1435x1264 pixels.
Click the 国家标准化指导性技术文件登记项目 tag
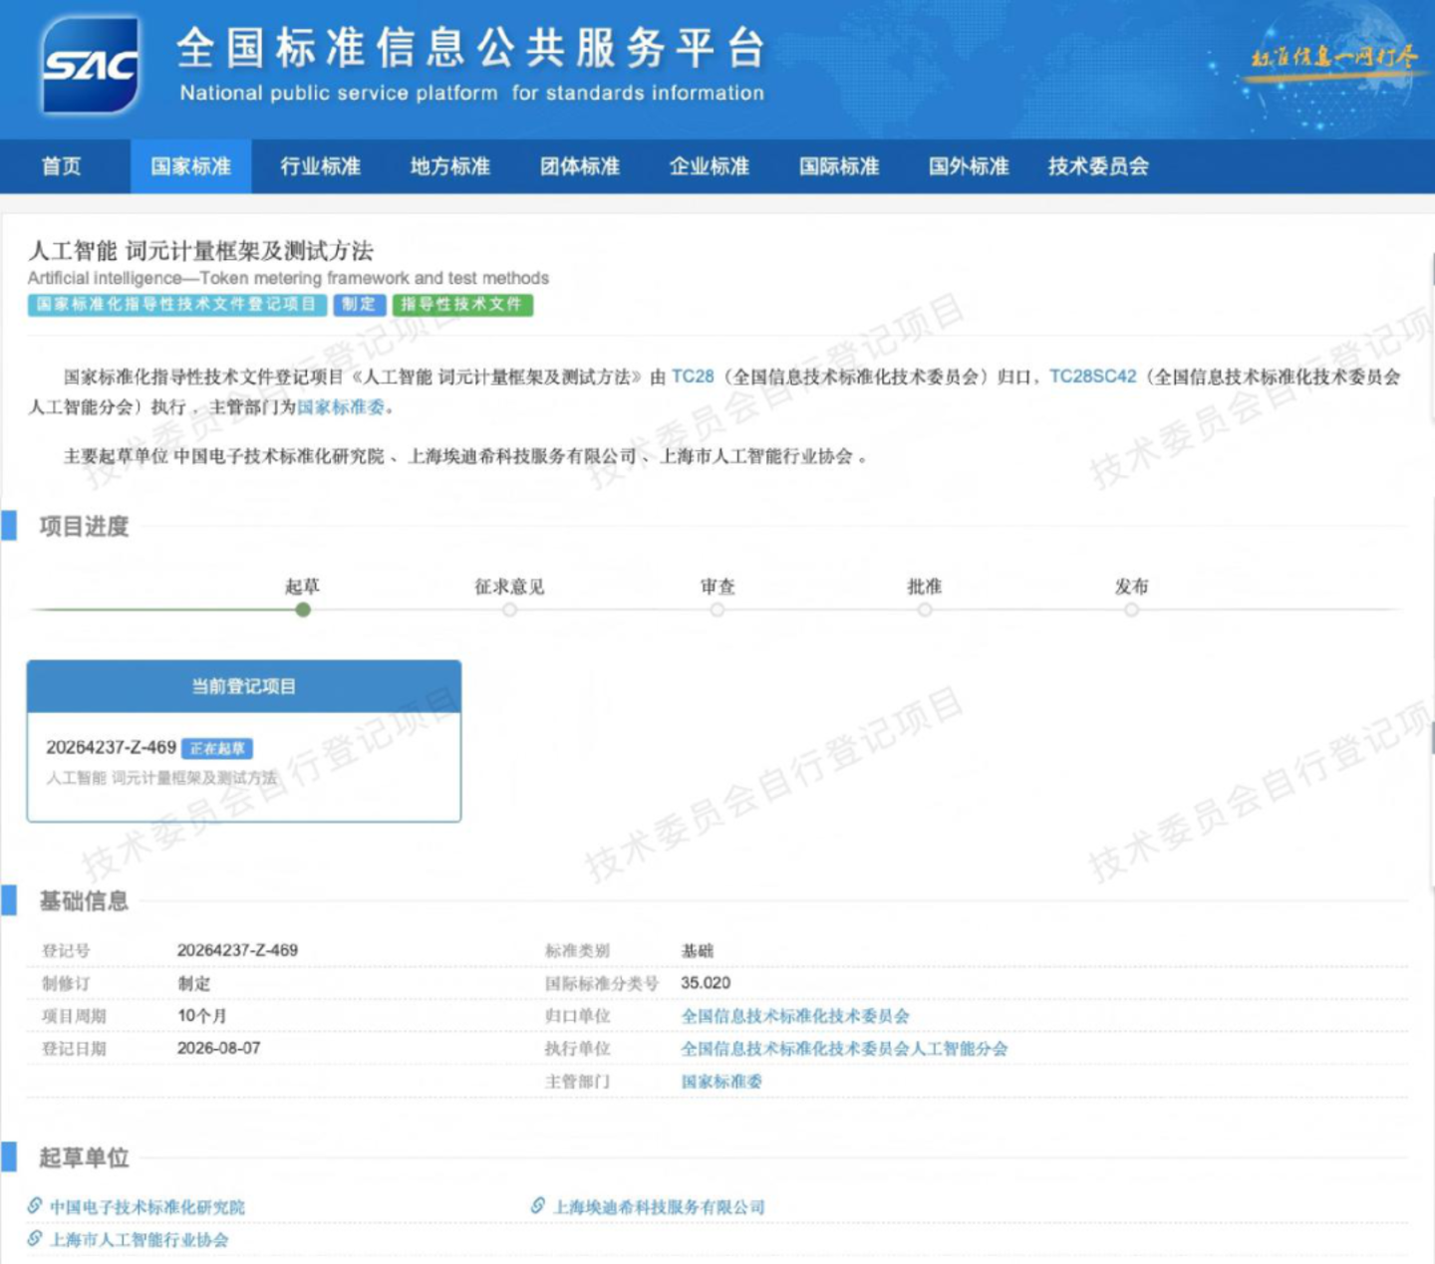[177, 305]
